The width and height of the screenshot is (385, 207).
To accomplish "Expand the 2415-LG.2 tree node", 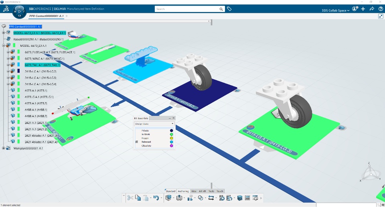I will point(8,71).
